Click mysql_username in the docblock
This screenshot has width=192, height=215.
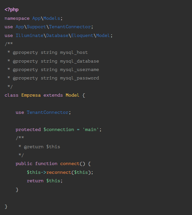click(x=79, y=70)
